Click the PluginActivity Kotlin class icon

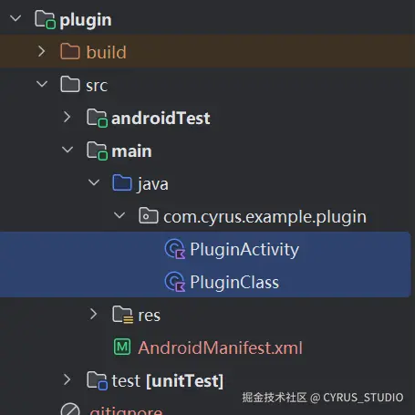click(175, 249)
